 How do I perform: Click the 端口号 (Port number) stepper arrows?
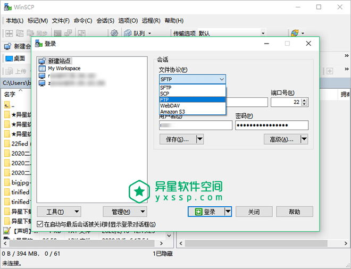(304, 102)
